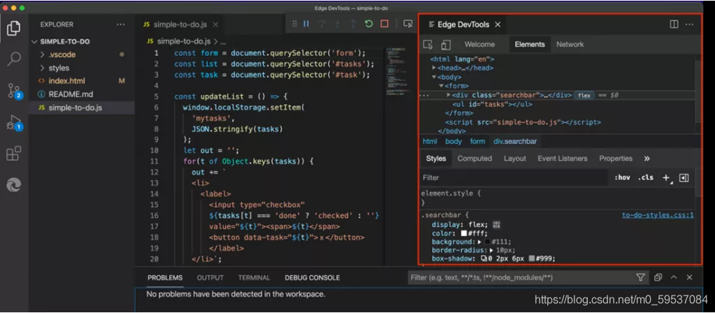Toggle the :hov element state button

pos(622,177)
